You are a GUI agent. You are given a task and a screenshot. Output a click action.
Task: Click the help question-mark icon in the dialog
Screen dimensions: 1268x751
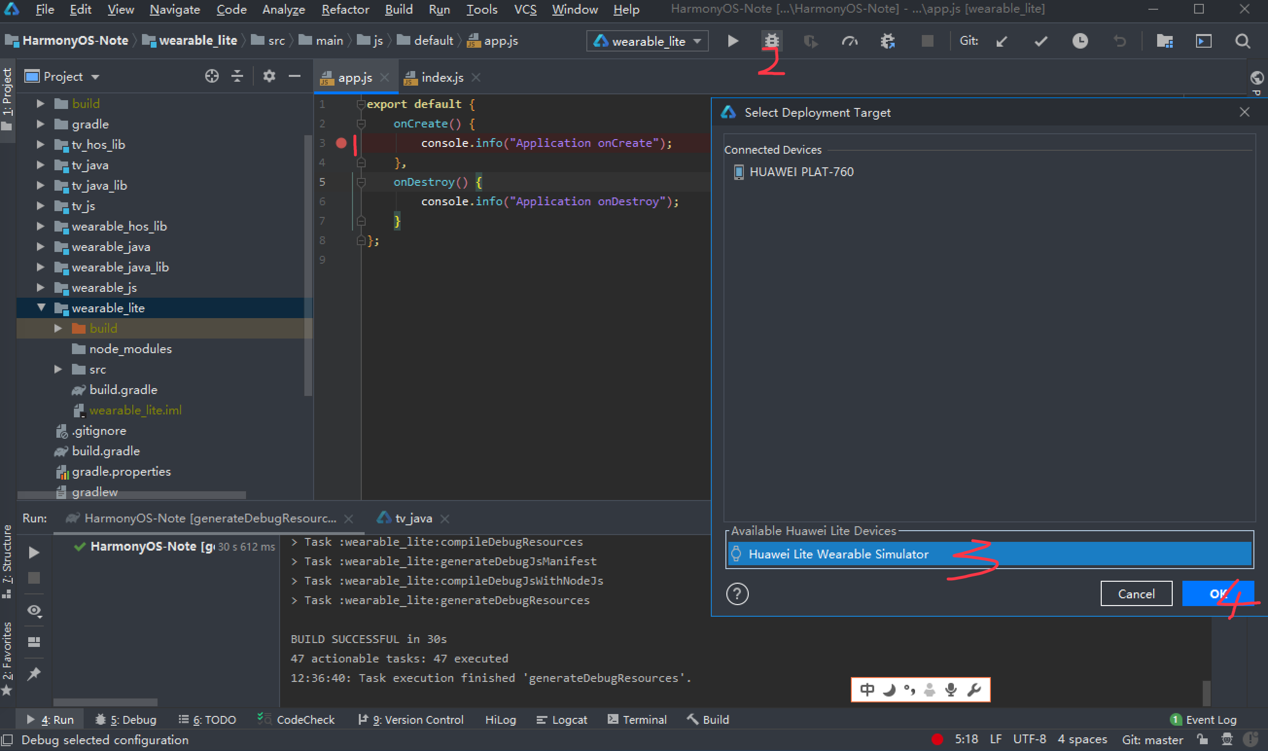[x=738, y=593]
